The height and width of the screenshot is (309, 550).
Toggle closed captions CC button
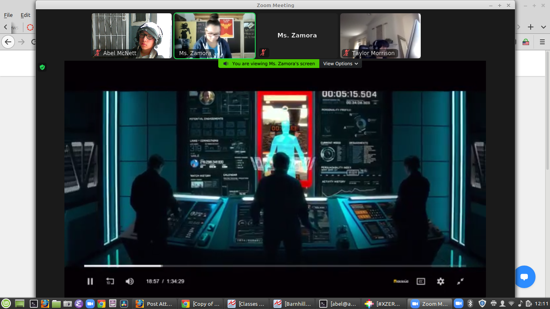tap(421, 281)
